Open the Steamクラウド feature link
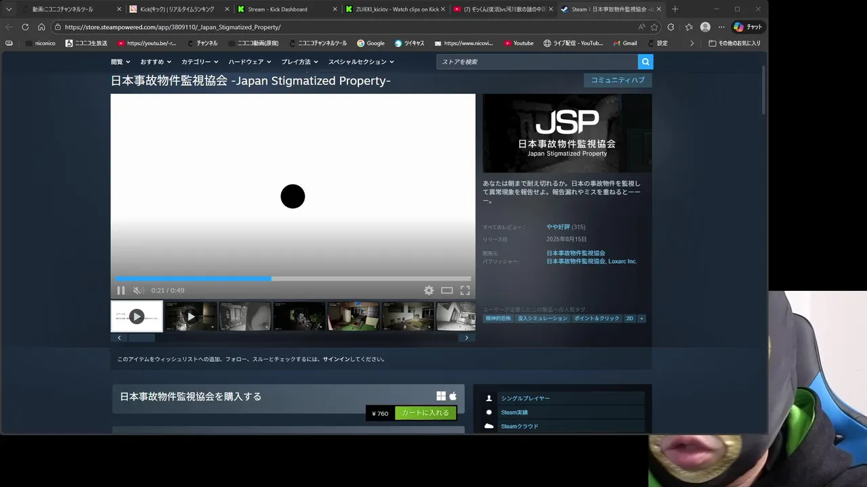 [x=520, y=426]
